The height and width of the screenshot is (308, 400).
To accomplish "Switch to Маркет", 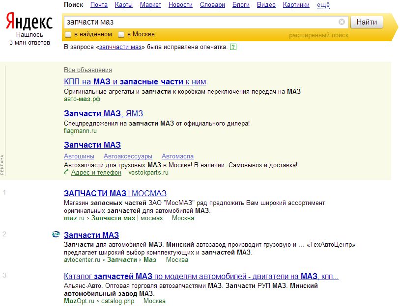I will point(150,5).
